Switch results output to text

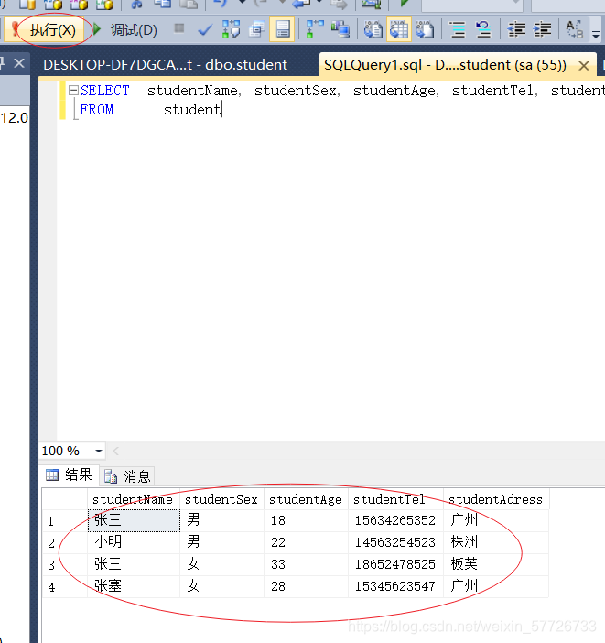coord(373,30)
